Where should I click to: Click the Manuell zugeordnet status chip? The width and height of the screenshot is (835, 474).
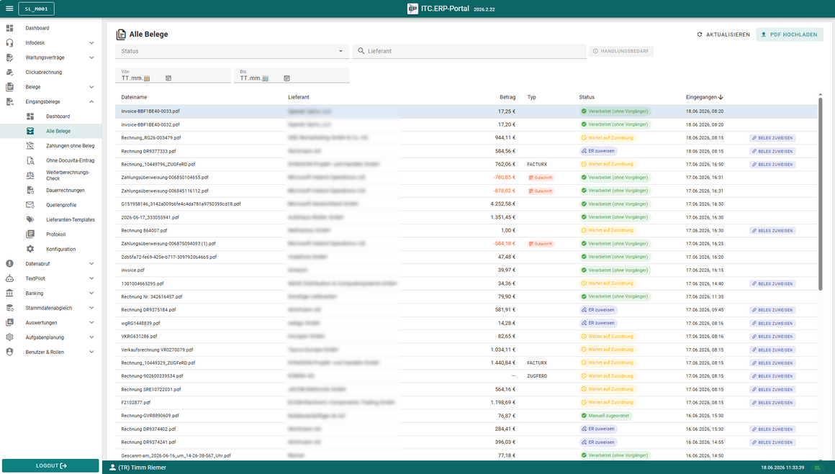tap(605, 416)
